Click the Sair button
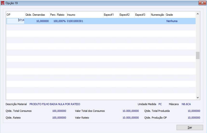 (190, 128)
